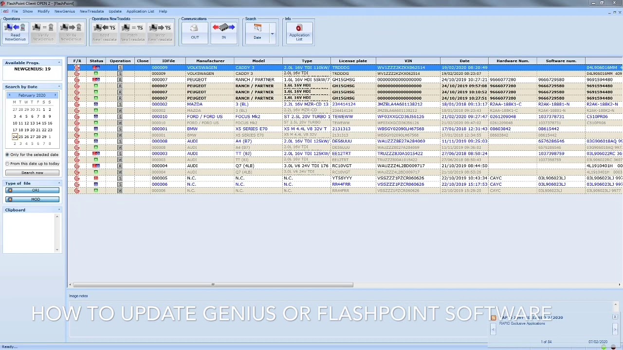
Task: Open the Date search dropdown arrow
Action: tap(272, 34)
